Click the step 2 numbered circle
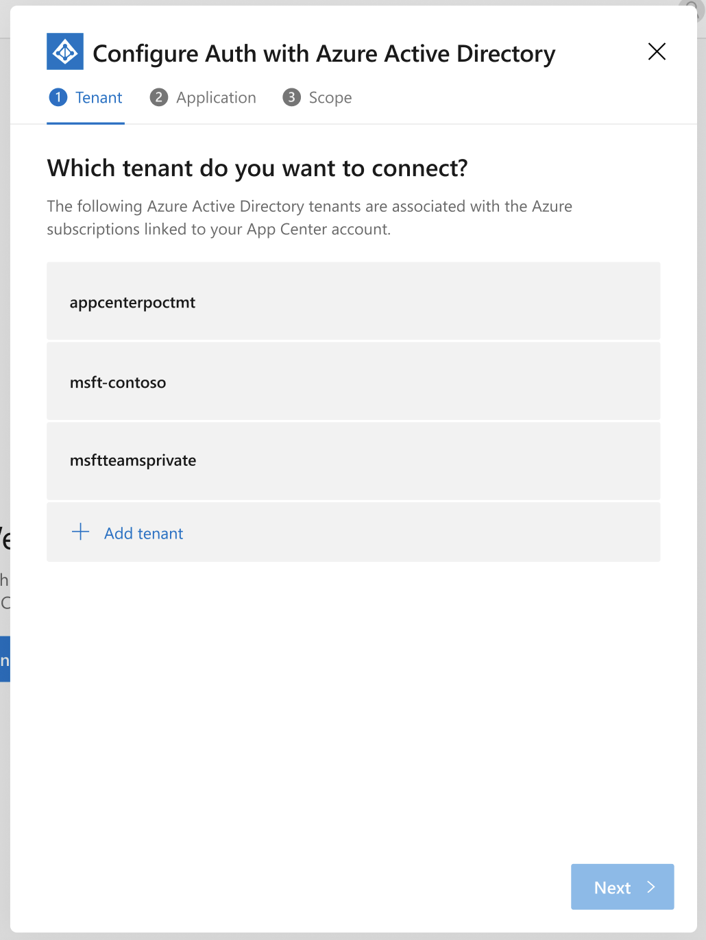 pos(158,97)
